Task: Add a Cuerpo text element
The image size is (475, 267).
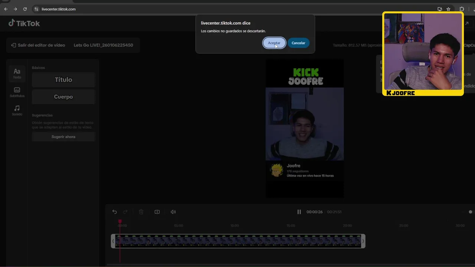Action: 63,97
